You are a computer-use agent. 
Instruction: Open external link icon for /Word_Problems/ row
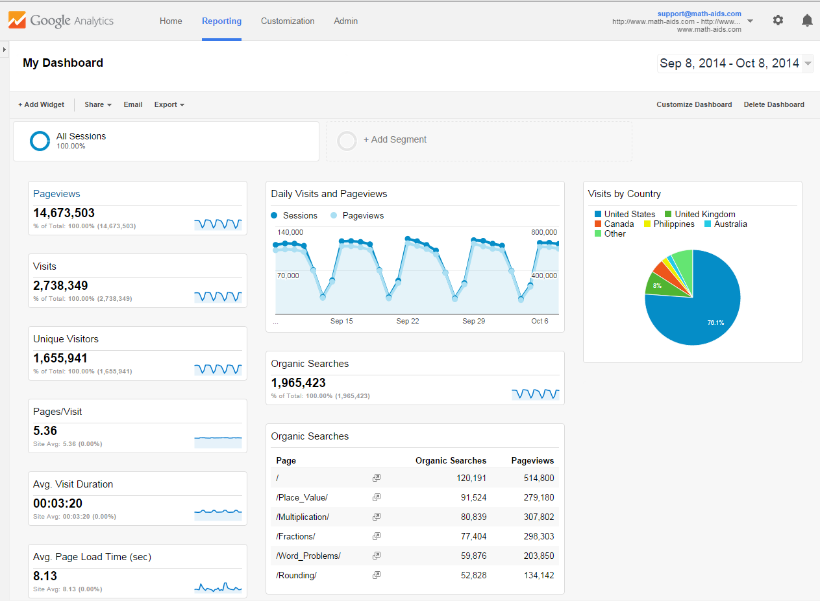point(377,556)
